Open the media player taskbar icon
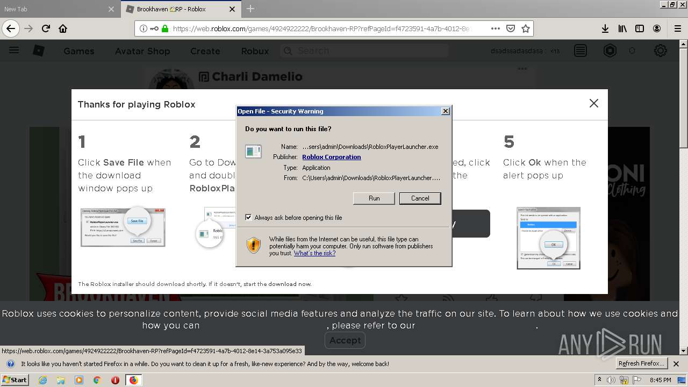 (79, 380)
